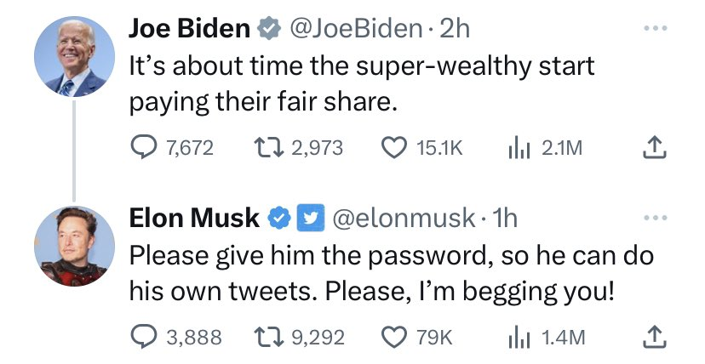Screen dimensions: 705x364
Task: Open the 1h timestamp of the reply
Action: tap(503, 219)
